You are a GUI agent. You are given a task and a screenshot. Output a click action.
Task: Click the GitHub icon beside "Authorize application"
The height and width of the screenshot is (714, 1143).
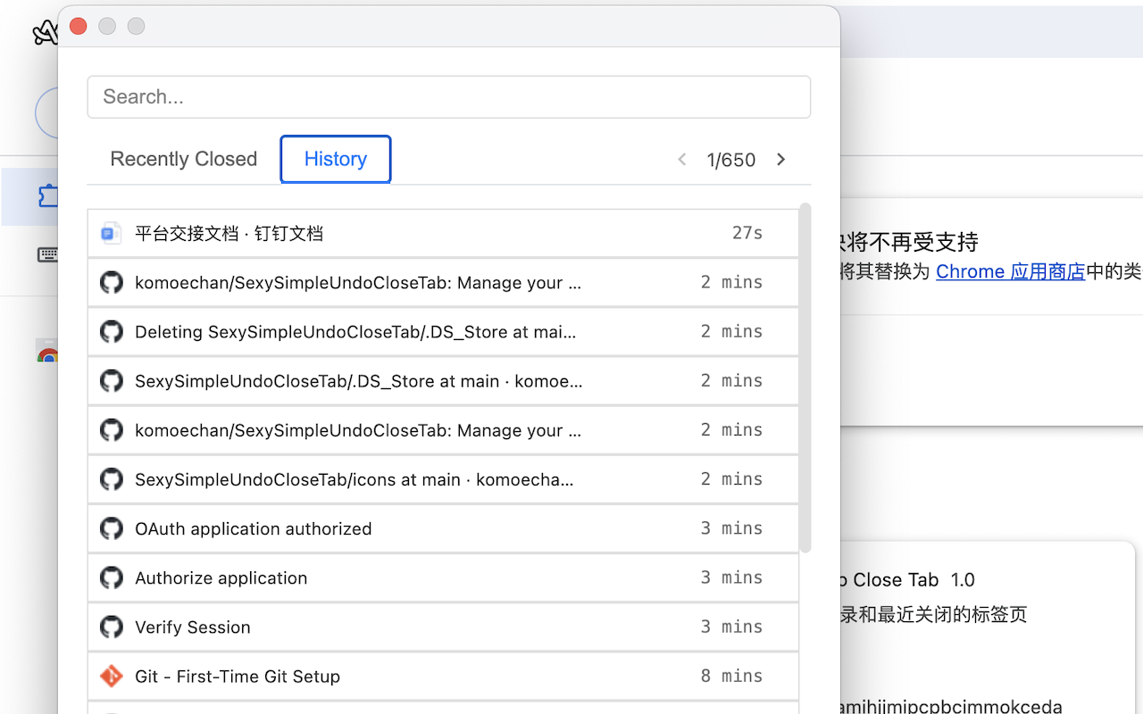[112, 577]
